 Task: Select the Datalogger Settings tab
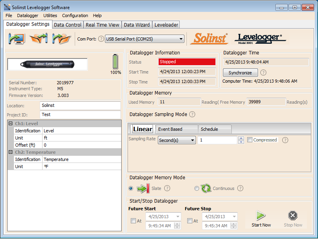coord(28,24)
